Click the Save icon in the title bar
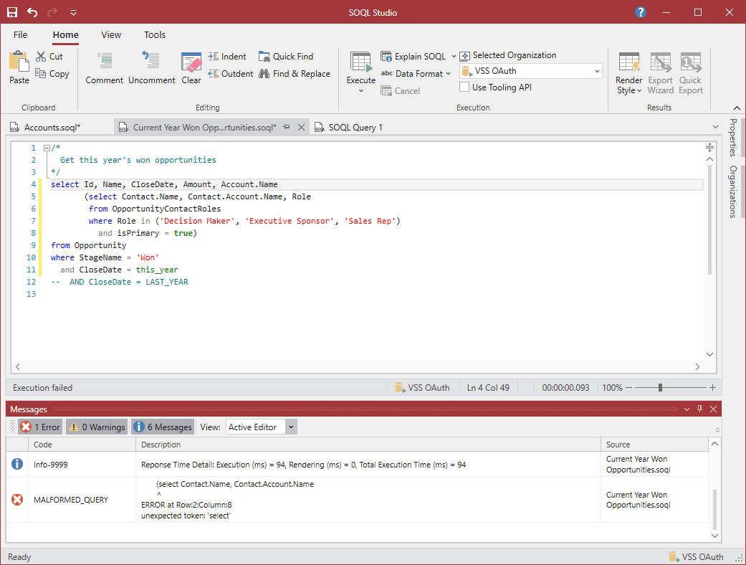This screenshot has width=746, height=565. tap(11, 12)
